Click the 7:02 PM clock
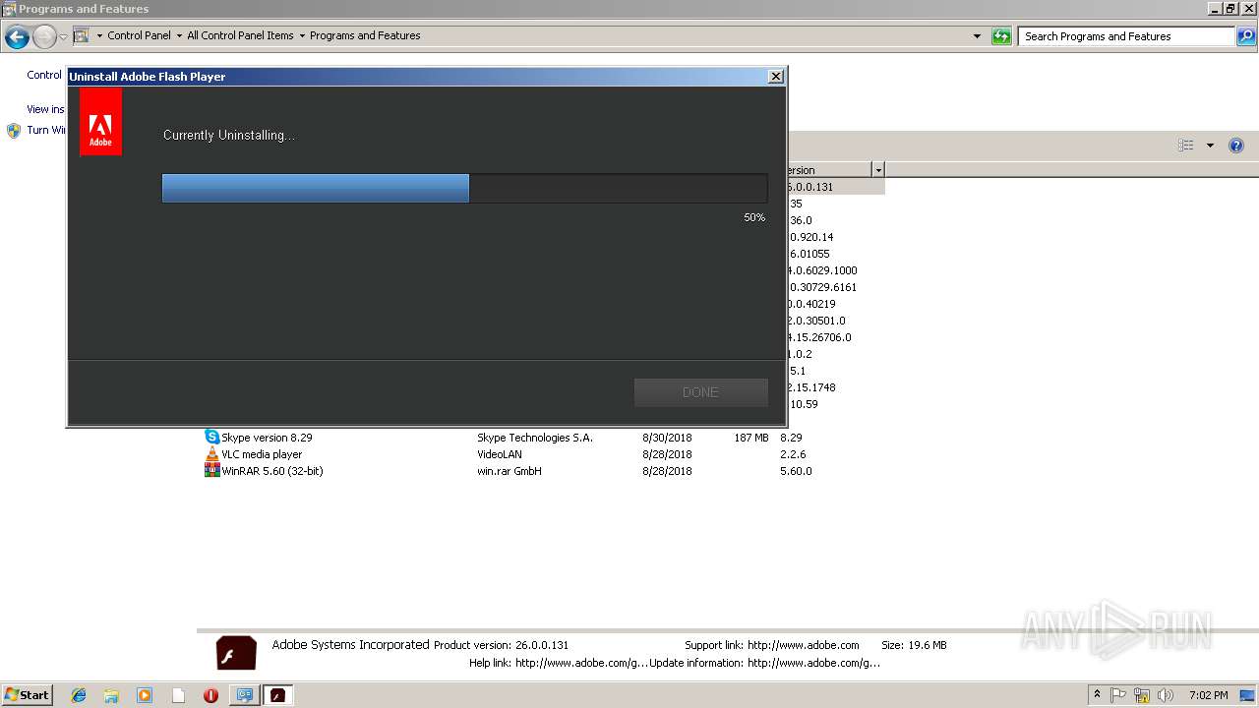This screenshot has width=1259, height=708. pyautogui.click(x=1208, y=695)
